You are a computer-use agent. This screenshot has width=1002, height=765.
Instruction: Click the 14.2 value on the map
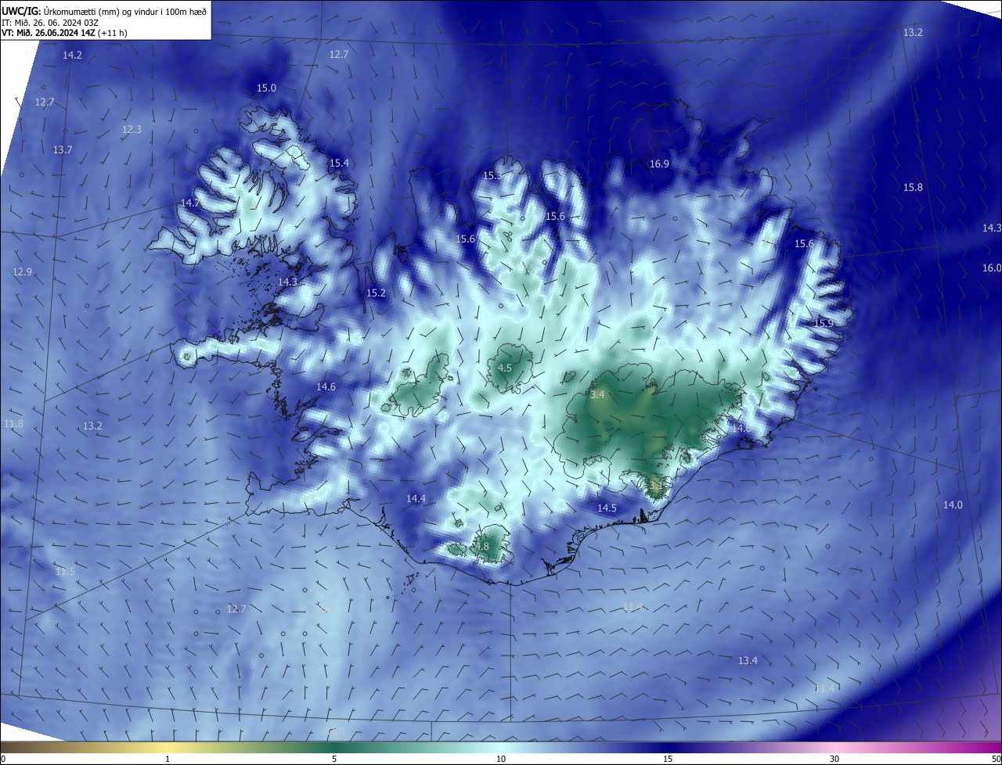(x=72, y=56)
